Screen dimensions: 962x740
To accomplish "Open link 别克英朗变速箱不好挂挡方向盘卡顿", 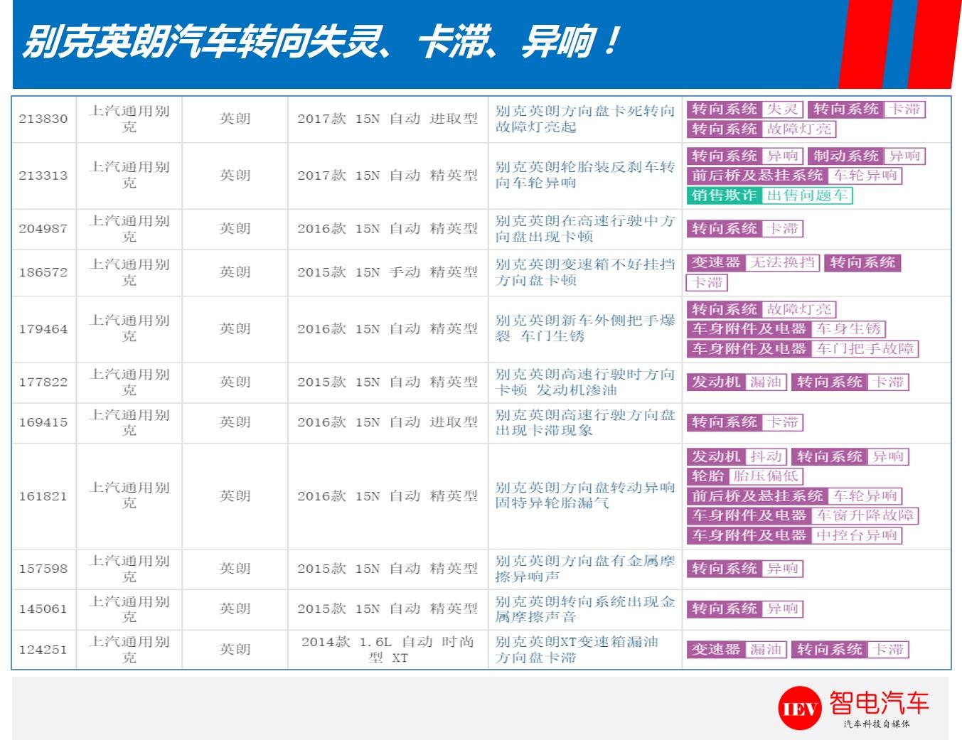I will click(x=584, y=272).
